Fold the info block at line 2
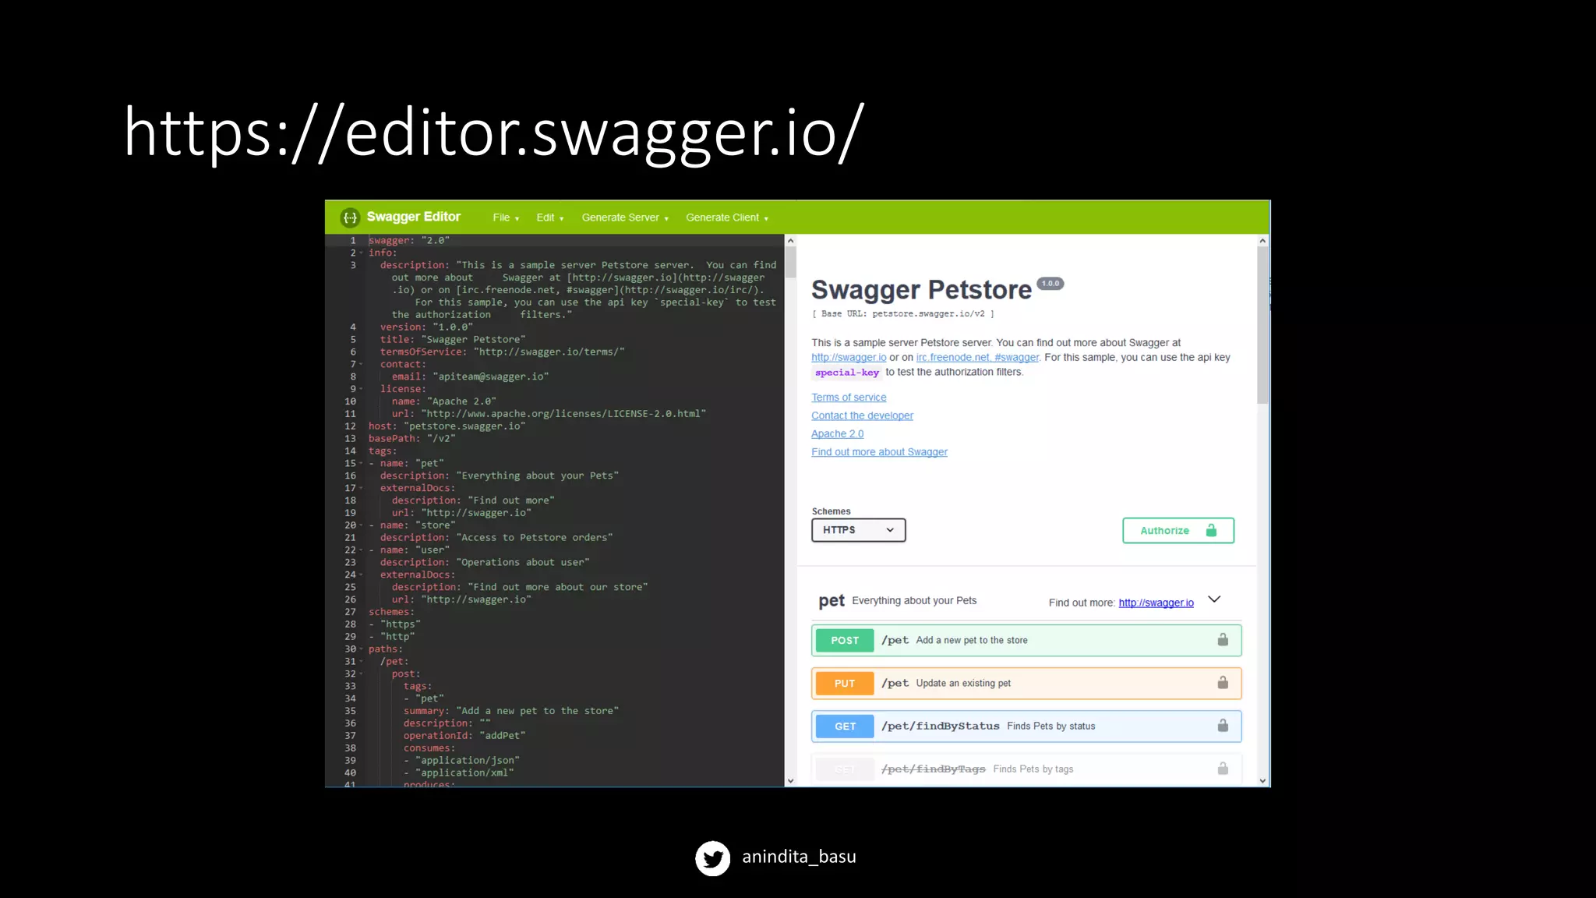The height and width of the screenshot is (898, 1596). [x=361, y=253]
